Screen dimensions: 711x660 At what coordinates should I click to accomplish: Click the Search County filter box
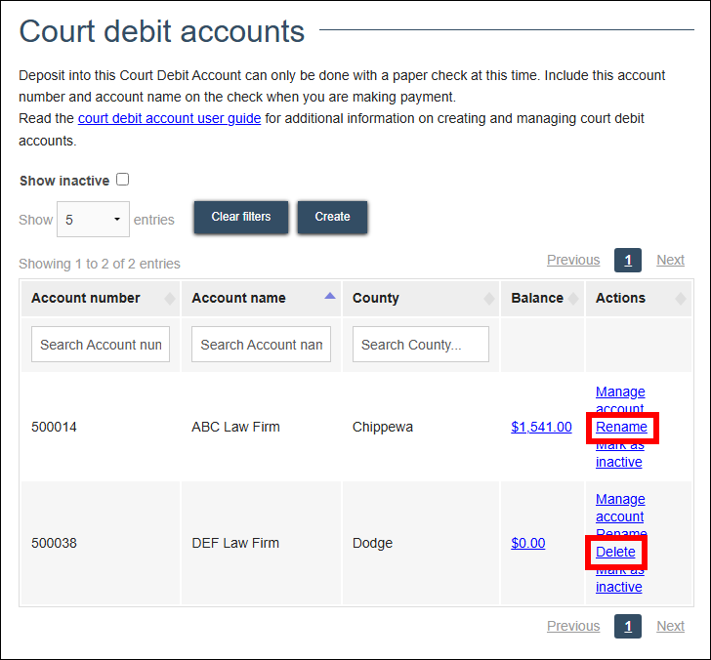coord(420,345)
